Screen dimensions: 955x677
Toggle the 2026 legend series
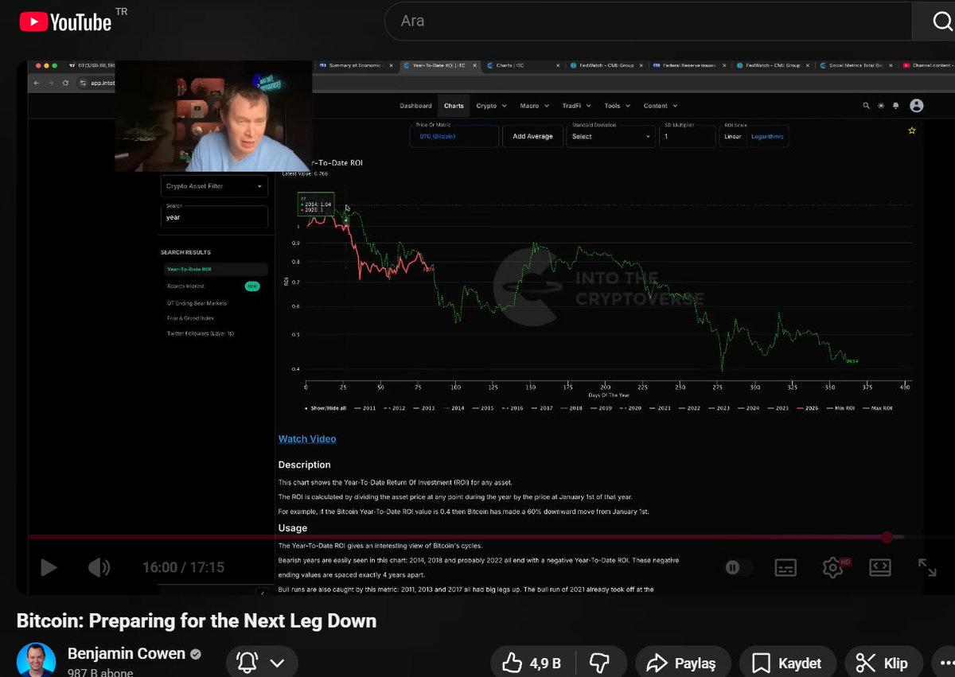tap(806, 408)
